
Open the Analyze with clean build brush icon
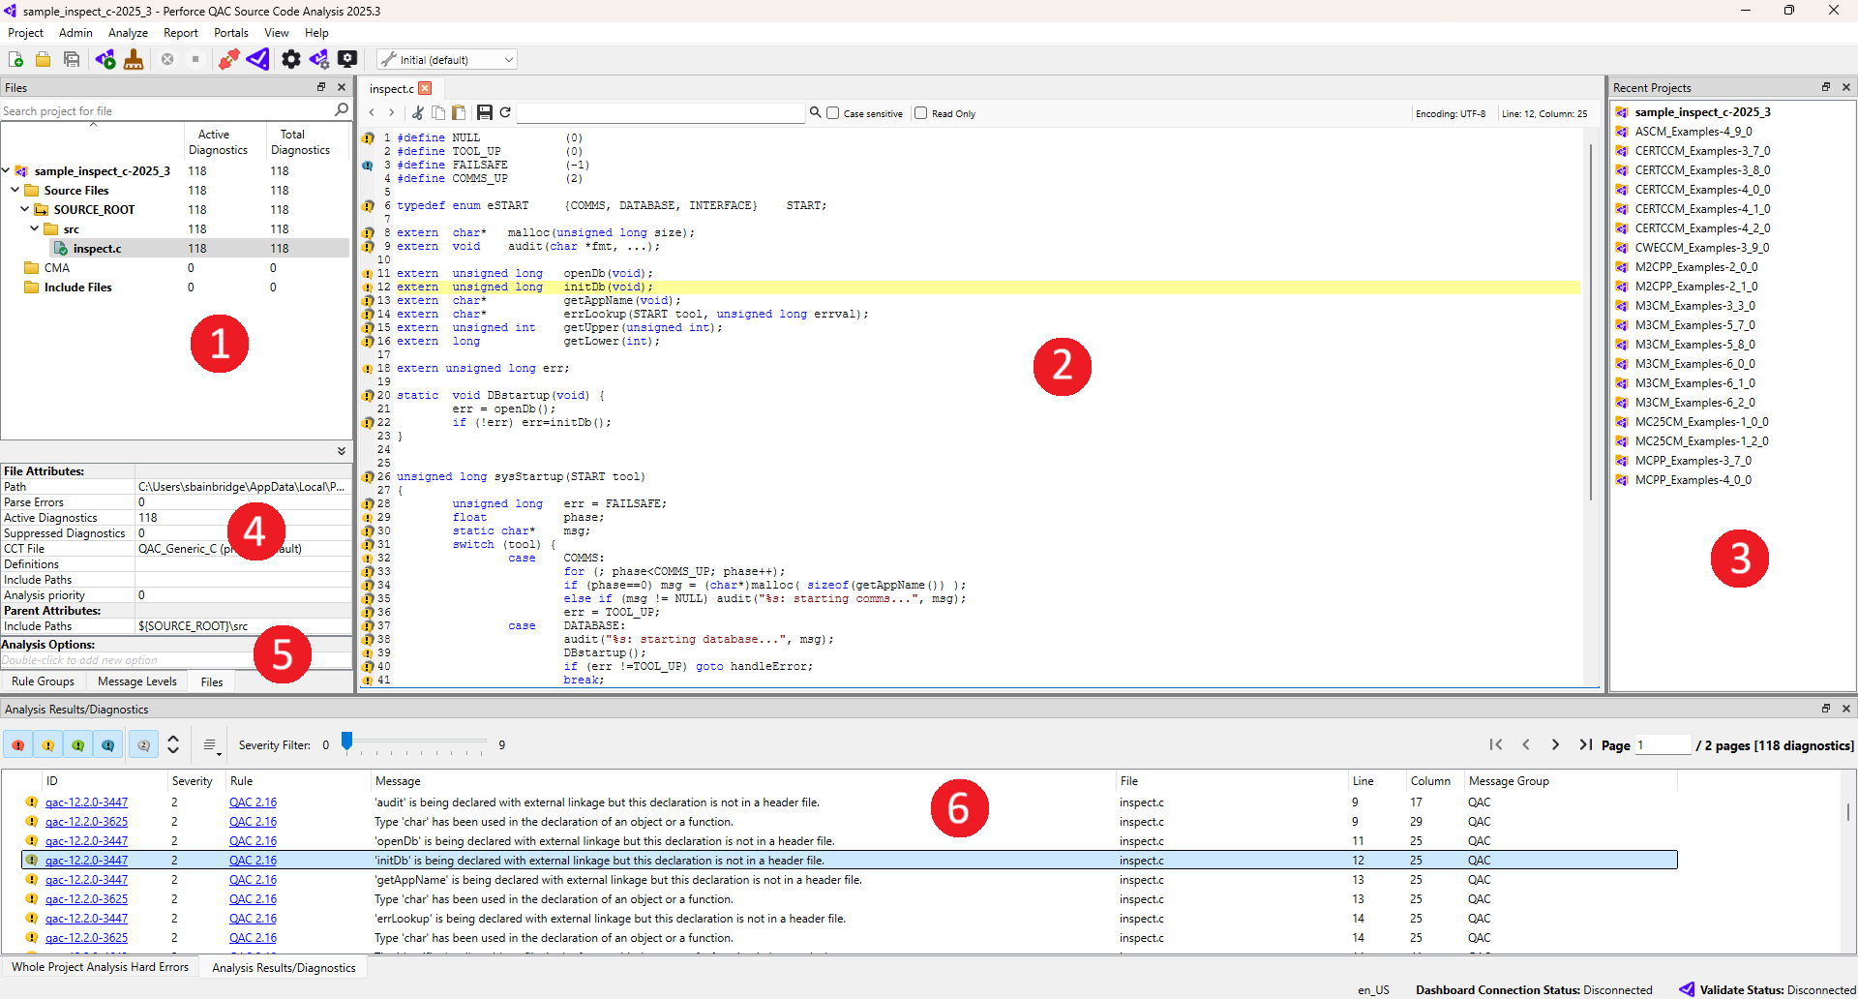(x=134, y=58)
